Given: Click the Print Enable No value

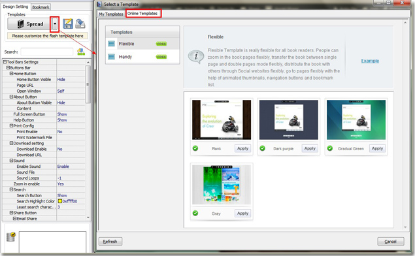Looking at the screenshot, I should click(x=60, y=132).
